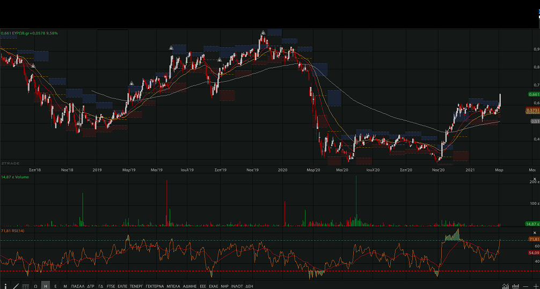Open the chart type area icon

(x=505, y=286)
